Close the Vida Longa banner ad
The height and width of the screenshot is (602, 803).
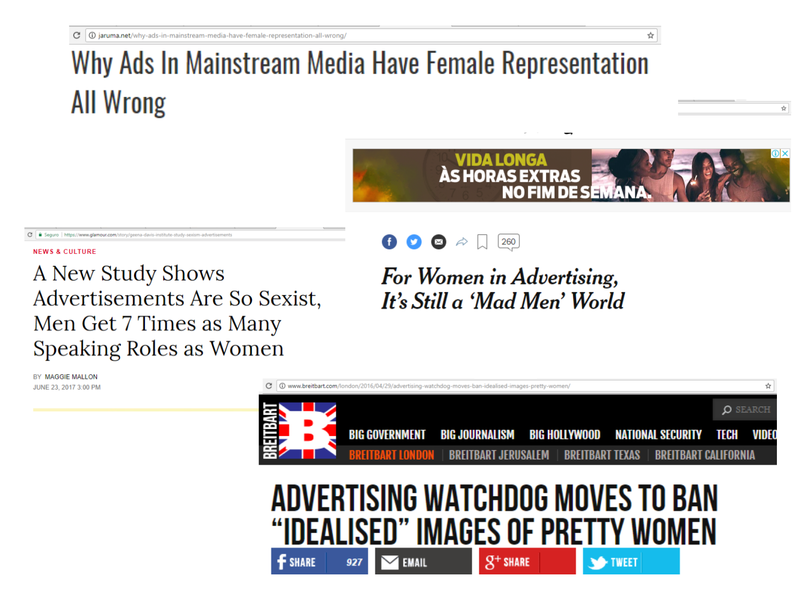coord(785,154)
